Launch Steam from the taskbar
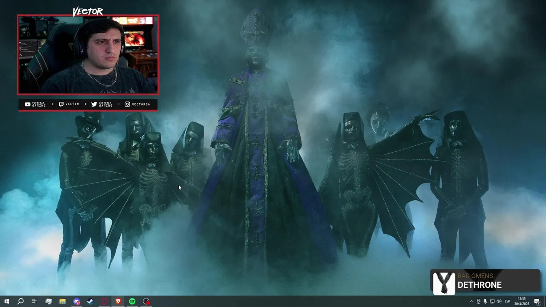546x307 pixels. [90, 301]
